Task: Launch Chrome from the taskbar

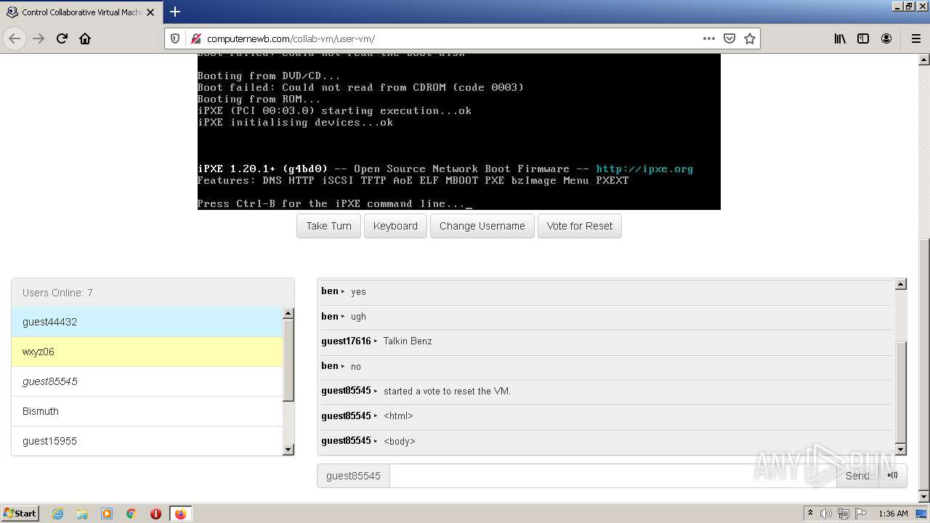Action: [132, 514]
